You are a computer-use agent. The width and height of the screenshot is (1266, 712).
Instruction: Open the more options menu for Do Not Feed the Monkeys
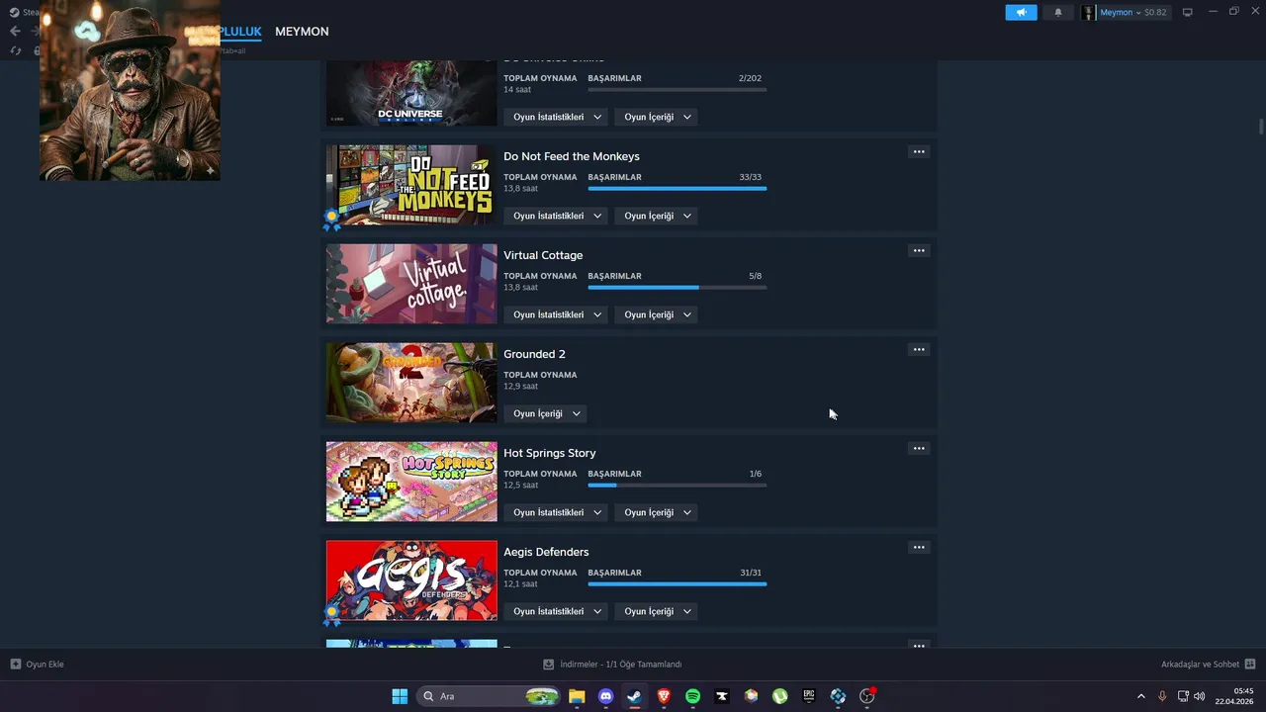pyautogui.click(x=919, y=151)
